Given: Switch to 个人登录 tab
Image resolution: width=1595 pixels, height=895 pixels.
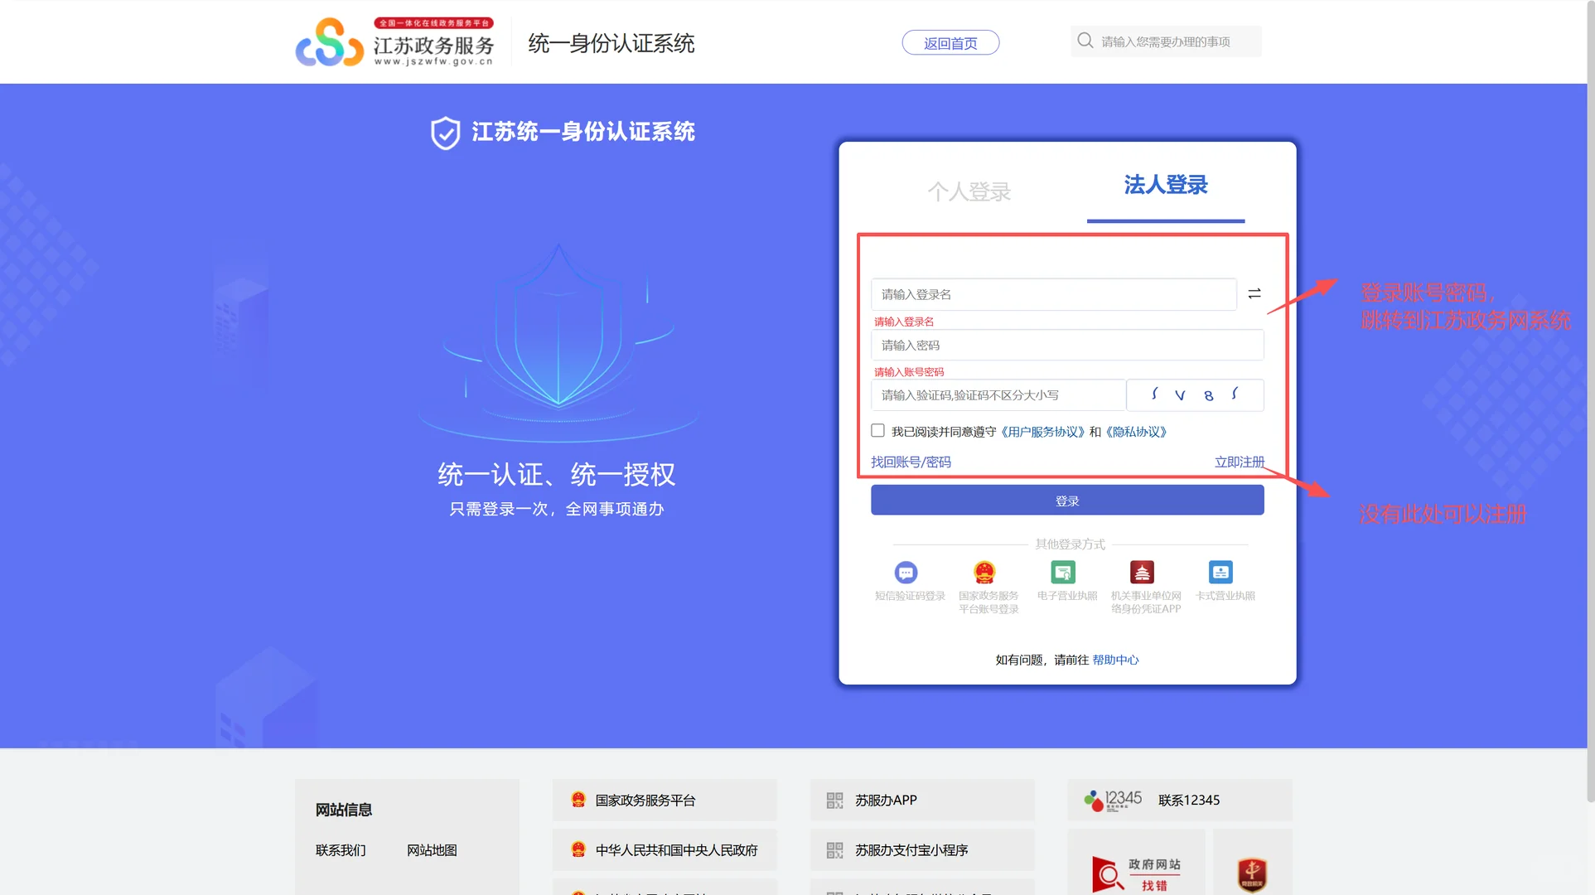Looking at the screenshot, I should [969, 191].
